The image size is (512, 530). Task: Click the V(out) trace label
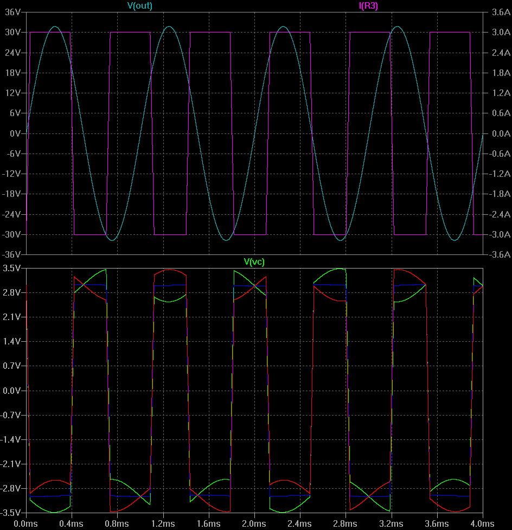[139, 6]
